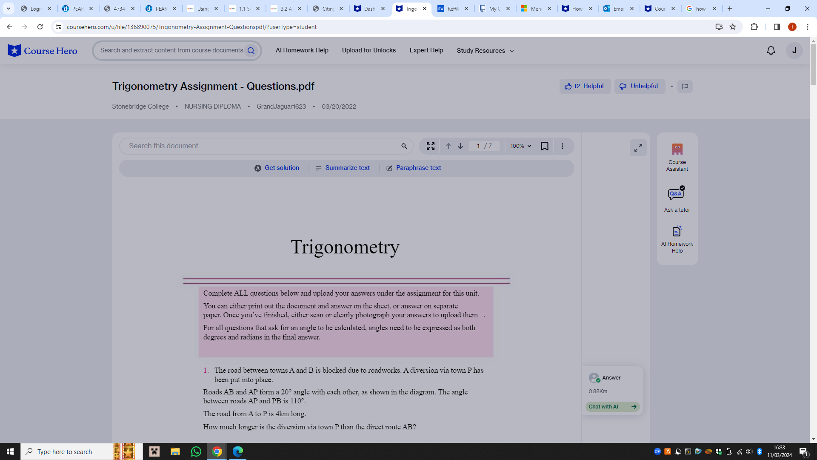Go to previous page using the up arrow icon
Viewport: 817px width, 460px height.
click(448, 146)
